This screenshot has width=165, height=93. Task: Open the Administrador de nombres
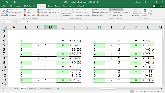(67, 13)
